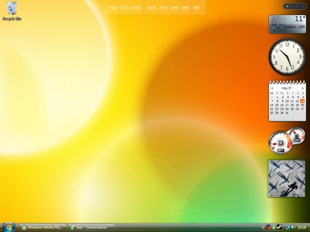Select day 10 in calendar gadget

[287, 101]
